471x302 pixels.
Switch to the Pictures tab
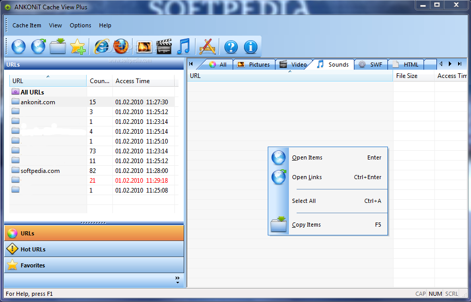pyautogui.click(x=254, y=65)
